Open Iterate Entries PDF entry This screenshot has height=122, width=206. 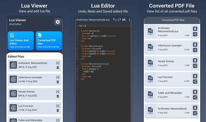point(172,63)
